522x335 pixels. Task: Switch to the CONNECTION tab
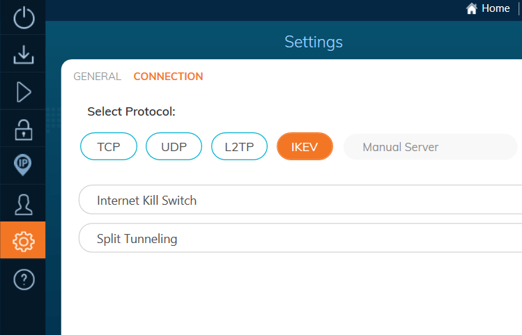168,77
